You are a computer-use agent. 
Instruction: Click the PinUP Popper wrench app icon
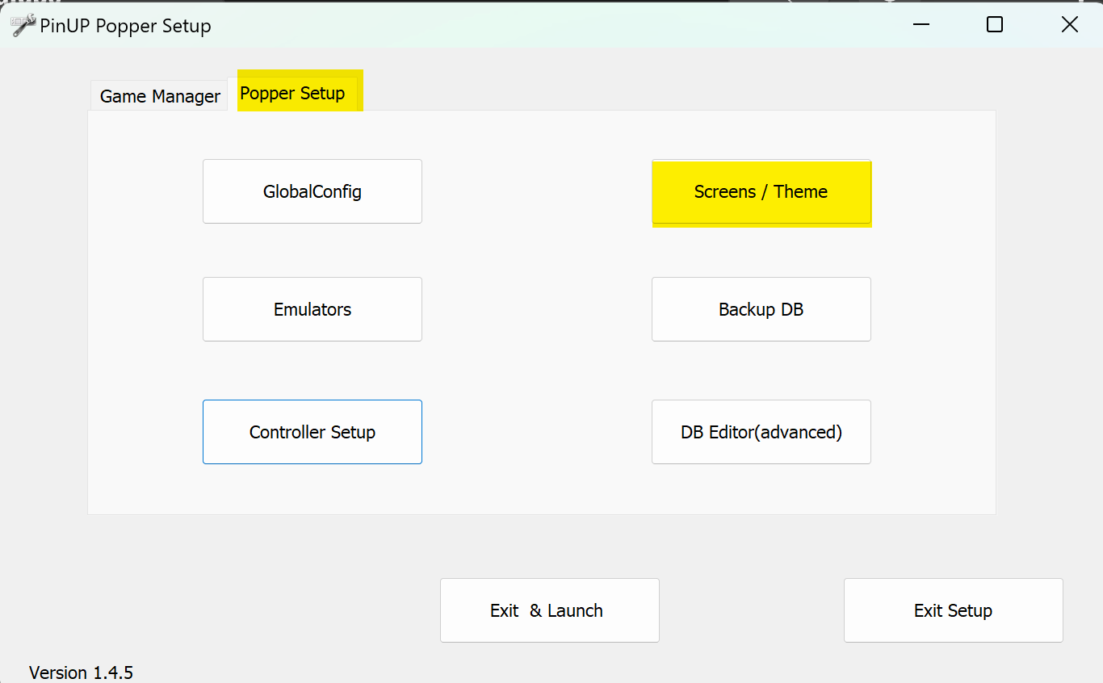click(23, 25)
